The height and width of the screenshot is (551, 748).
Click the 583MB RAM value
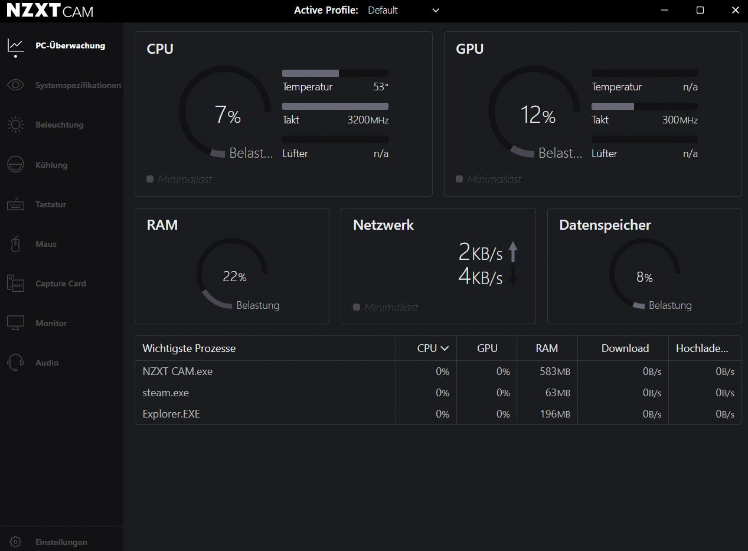[555, 371]
